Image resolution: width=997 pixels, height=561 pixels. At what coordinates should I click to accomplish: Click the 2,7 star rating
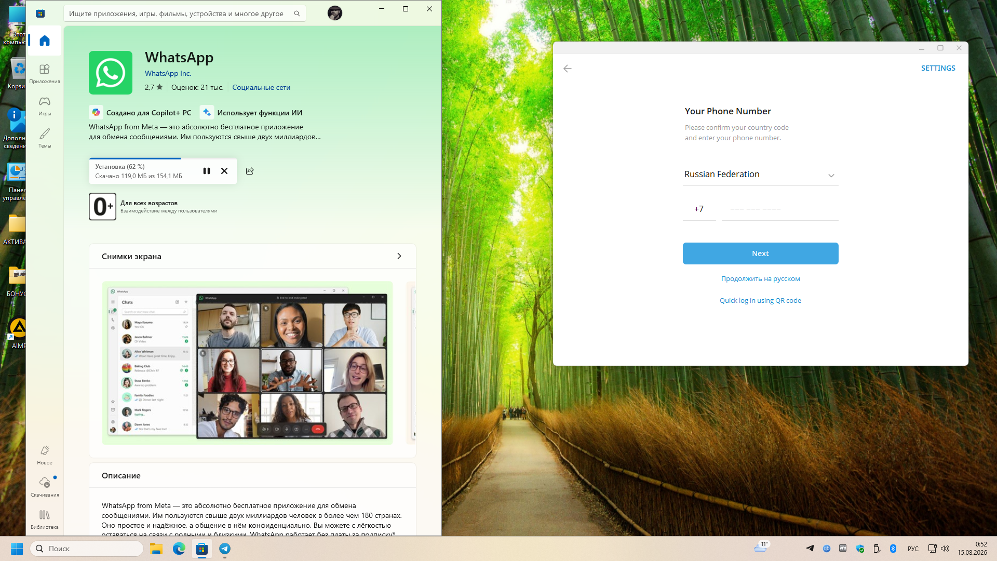click(154, 87)
